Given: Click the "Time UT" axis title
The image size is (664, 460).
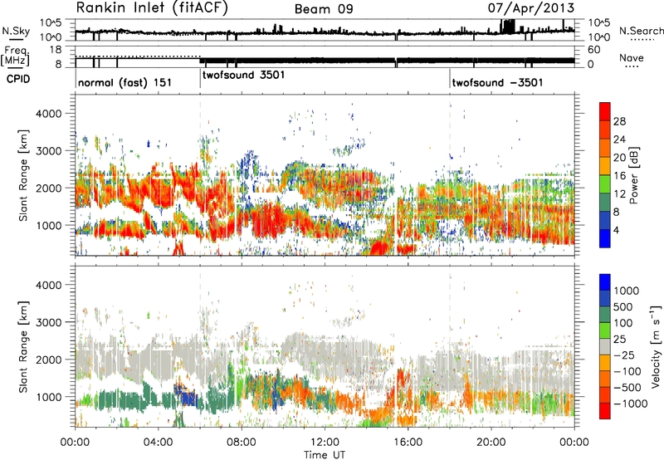Looking at the screenshot, I should [x=325, y=454].
